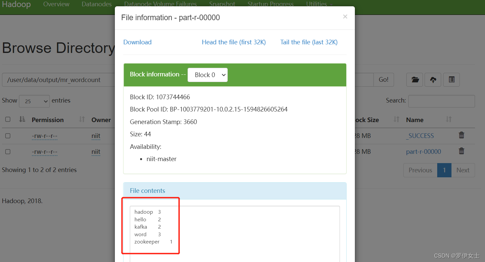
Task: Click the Owner column header
Action: coord(101,120)
